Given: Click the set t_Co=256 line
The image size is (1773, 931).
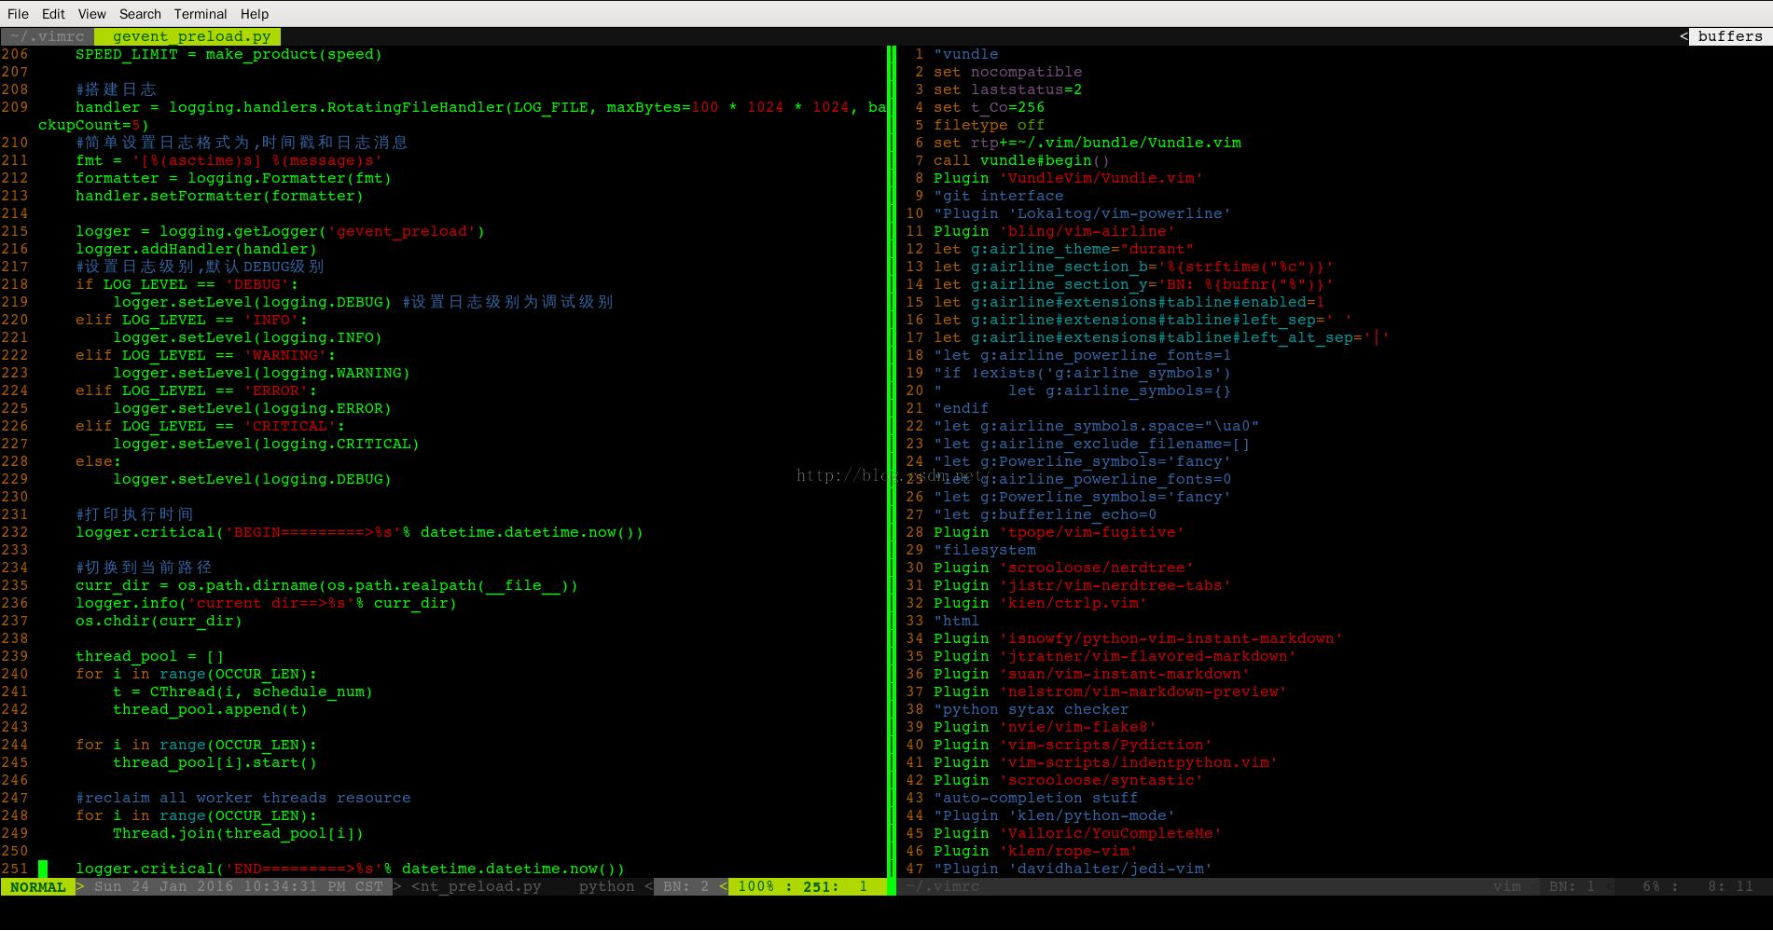Looking at the screenshot, I should (x=989, y=107).
